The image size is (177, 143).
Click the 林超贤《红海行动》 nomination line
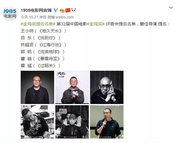(43, 45)
